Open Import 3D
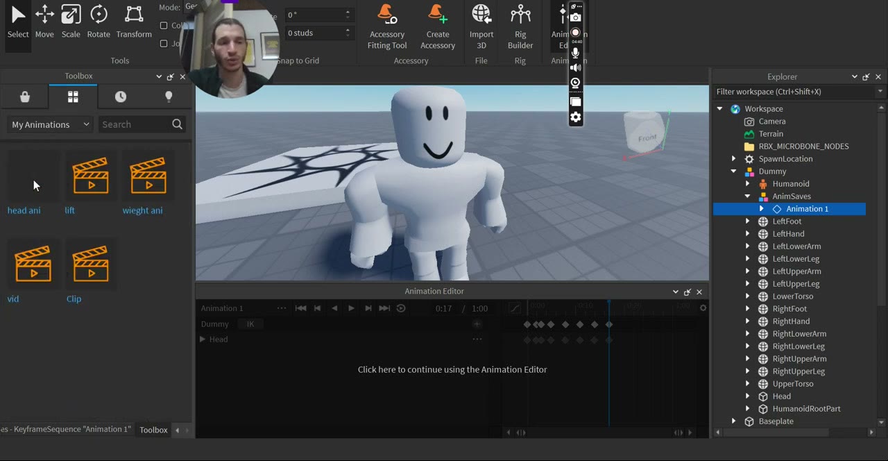This screenshot has width=888, height=461. tap(481, 26)
